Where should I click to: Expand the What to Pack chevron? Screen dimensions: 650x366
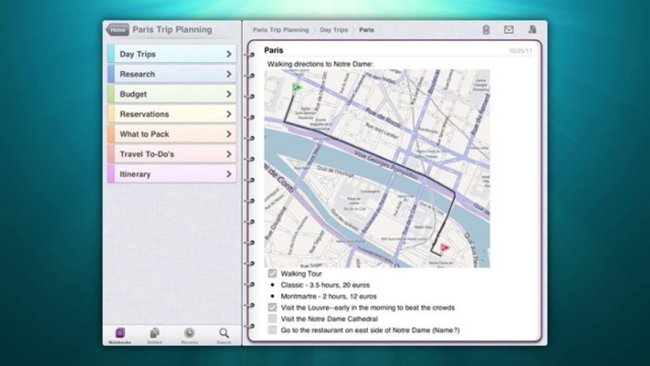[x=229, y=134]
